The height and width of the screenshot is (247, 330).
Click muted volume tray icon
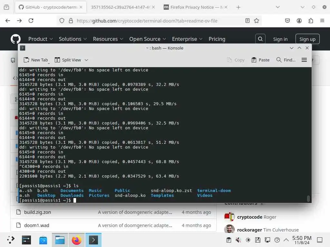click(238, 240)
